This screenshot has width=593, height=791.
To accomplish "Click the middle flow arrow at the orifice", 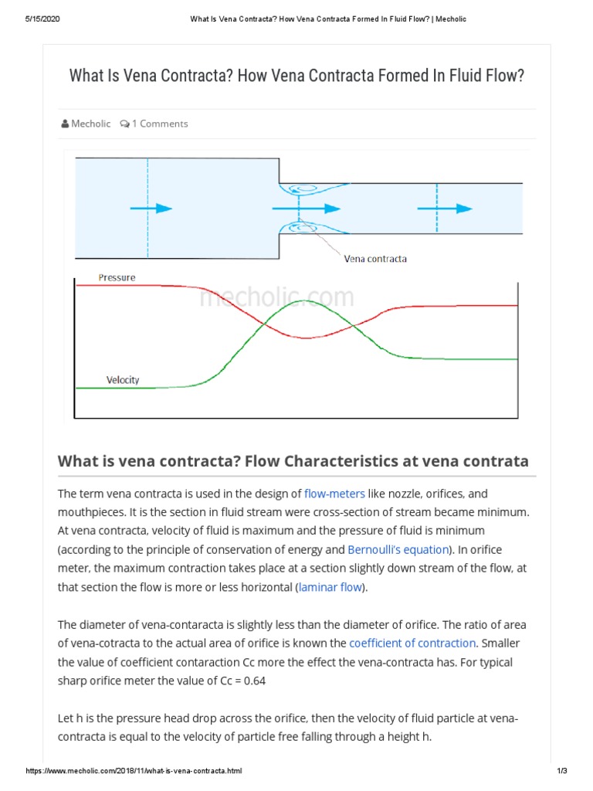I will (x=306, y=209).
